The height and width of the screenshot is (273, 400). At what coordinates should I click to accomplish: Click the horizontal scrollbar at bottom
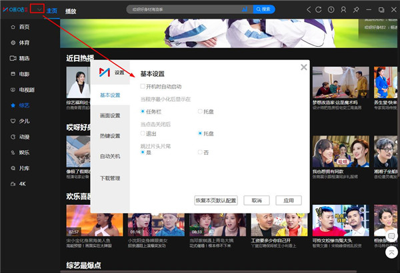pyautogui.click(x=209, y=272)
